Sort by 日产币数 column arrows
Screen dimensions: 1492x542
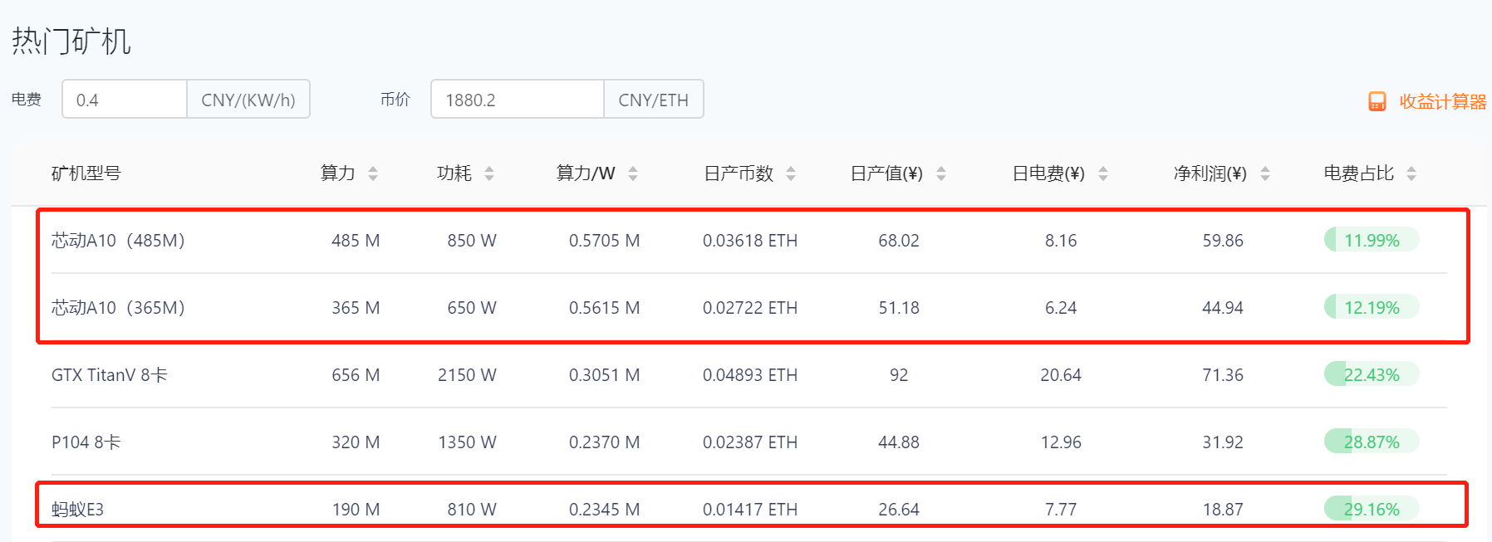(791, 173)
